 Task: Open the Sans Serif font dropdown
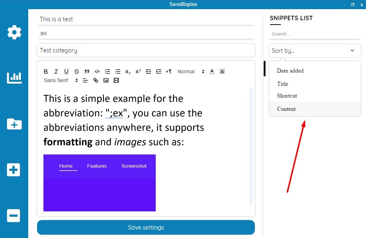click(x=61, y=81)
